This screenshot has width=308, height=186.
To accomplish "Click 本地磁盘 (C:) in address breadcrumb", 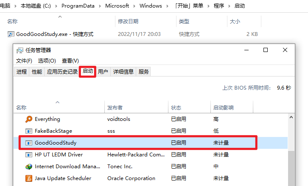I will click(36, 6).
